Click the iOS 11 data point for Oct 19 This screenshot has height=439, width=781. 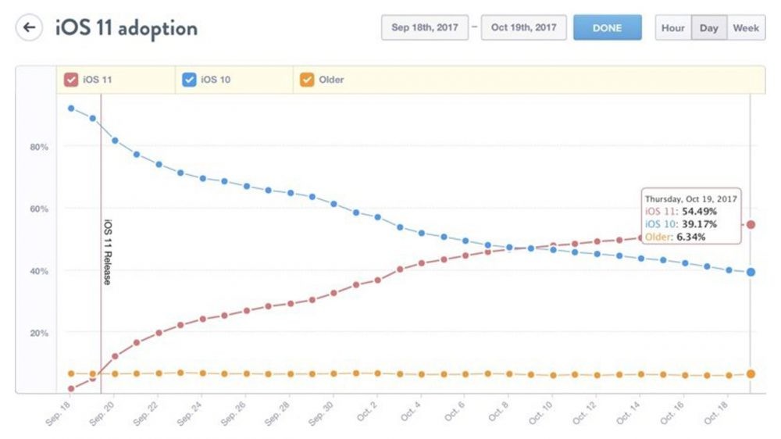pos(751,225)
